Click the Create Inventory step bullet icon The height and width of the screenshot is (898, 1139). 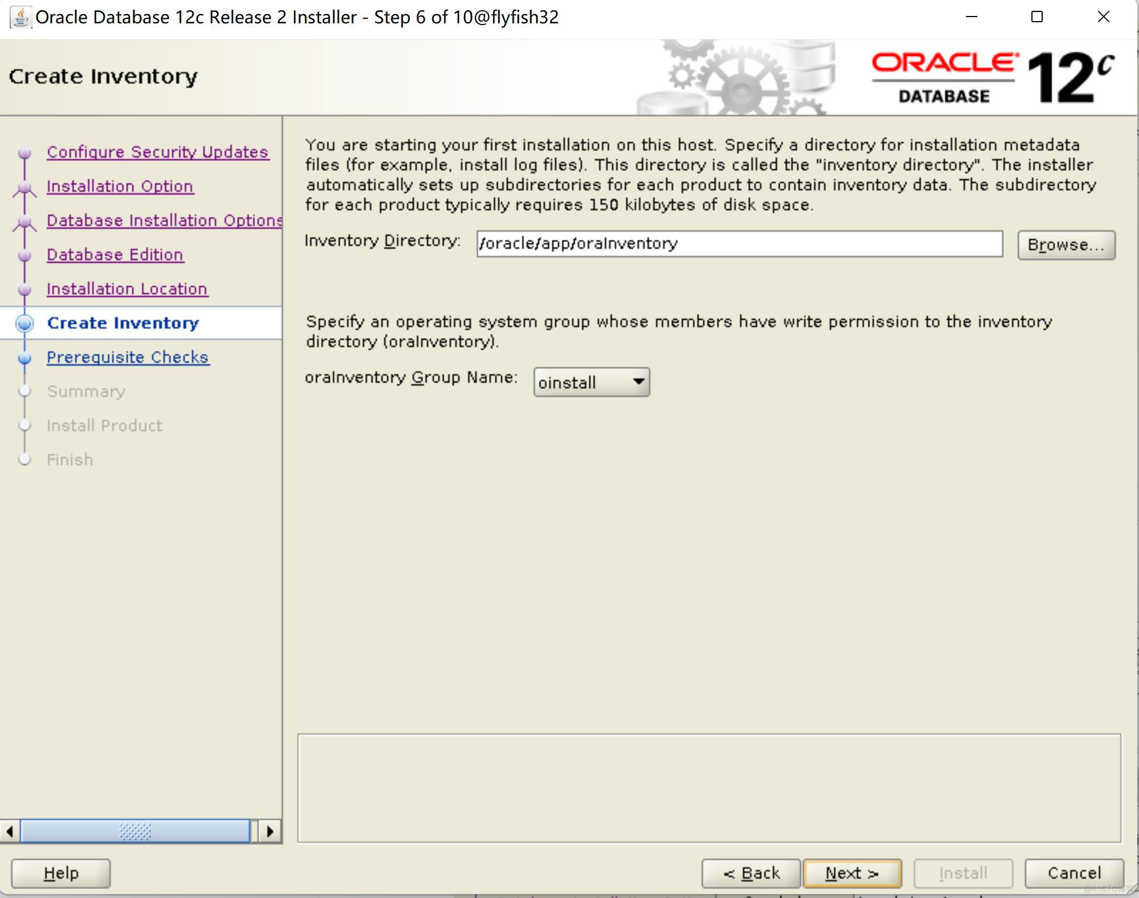[x=24, y=323]
